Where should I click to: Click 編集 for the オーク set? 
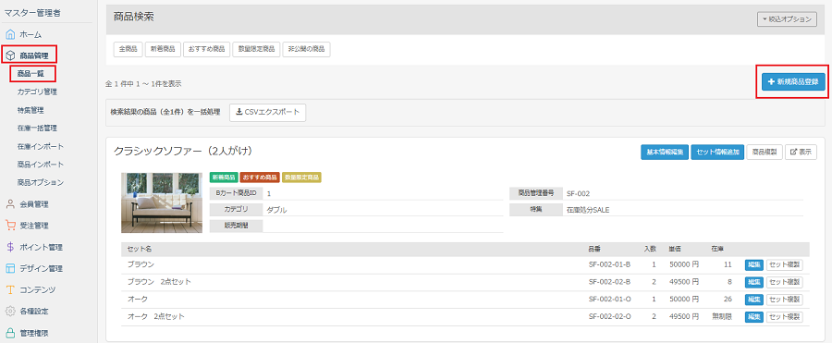754,300
